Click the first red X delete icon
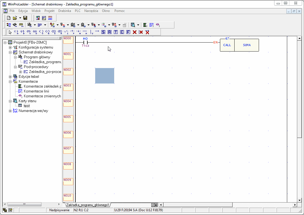 click(135, 32)
